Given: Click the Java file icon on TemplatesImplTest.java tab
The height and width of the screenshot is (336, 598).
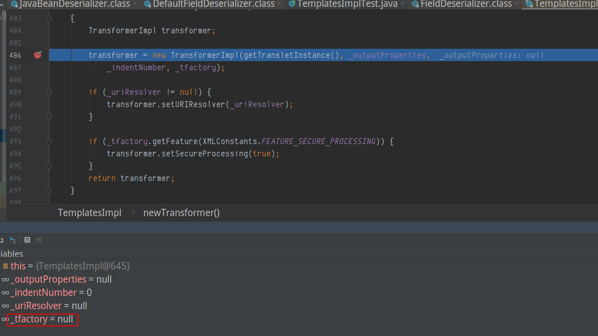Looking at the screenshot, I should pyautogui.click(x=292, y=4).
